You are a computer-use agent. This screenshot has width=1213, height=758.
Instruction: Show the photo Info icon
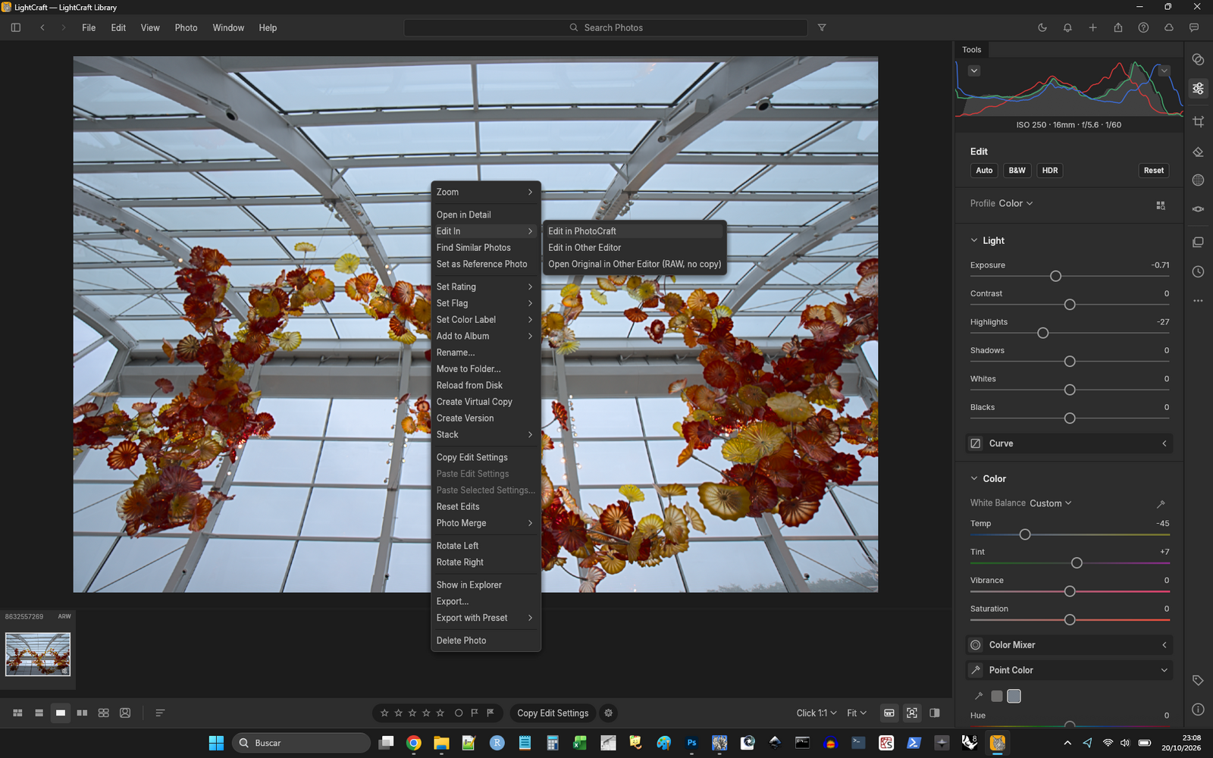1198,709
